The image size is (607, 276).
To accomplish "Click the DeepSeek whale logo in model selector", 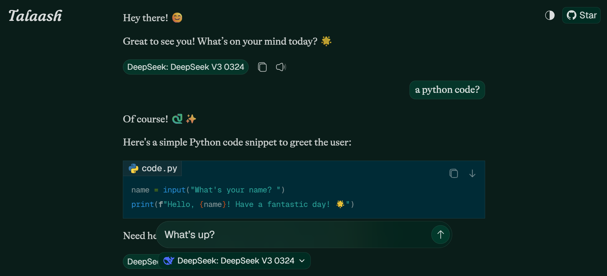I will (x=169, y=261).
